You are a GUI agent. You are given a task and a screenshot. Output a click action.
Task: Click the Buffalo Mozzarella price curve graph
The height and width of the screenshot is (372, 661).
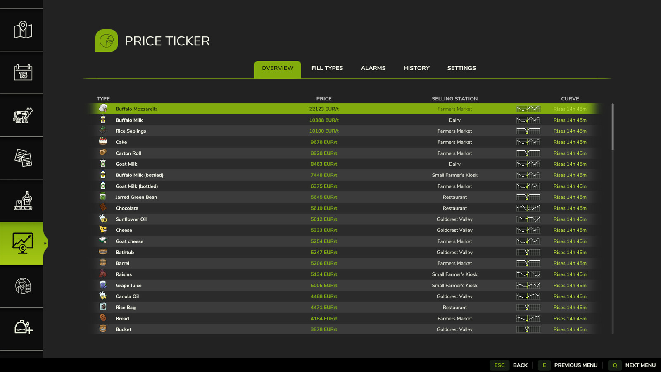[x=528, y=109]
